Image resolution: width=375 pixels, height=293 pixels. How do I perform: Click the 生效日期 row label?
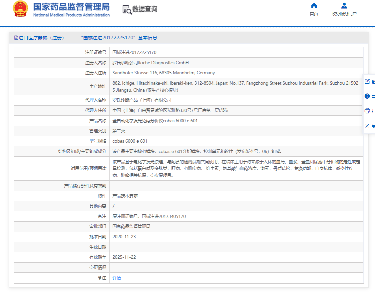(98, 247)
